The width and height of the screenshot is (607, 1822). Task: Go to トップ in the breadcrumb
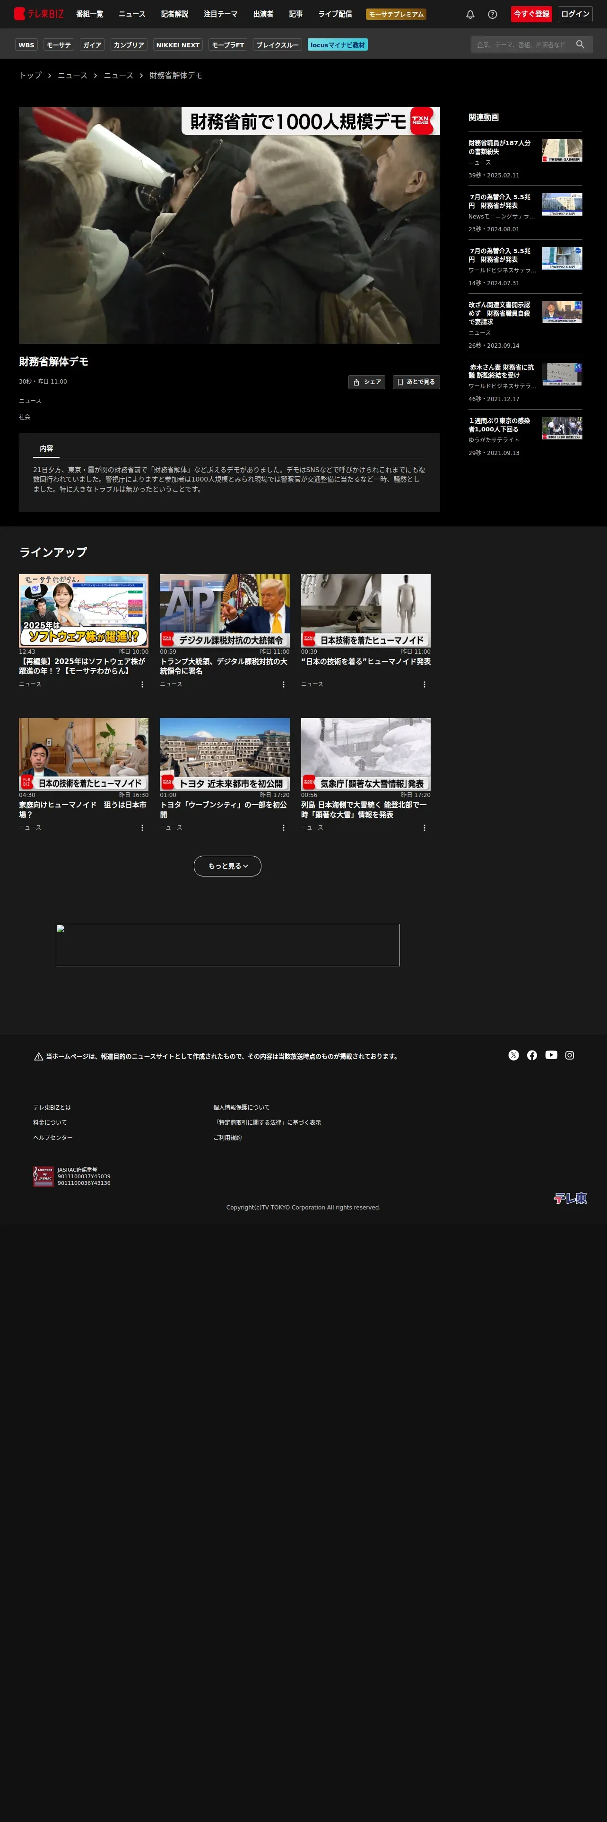click(x=30, y=75)
